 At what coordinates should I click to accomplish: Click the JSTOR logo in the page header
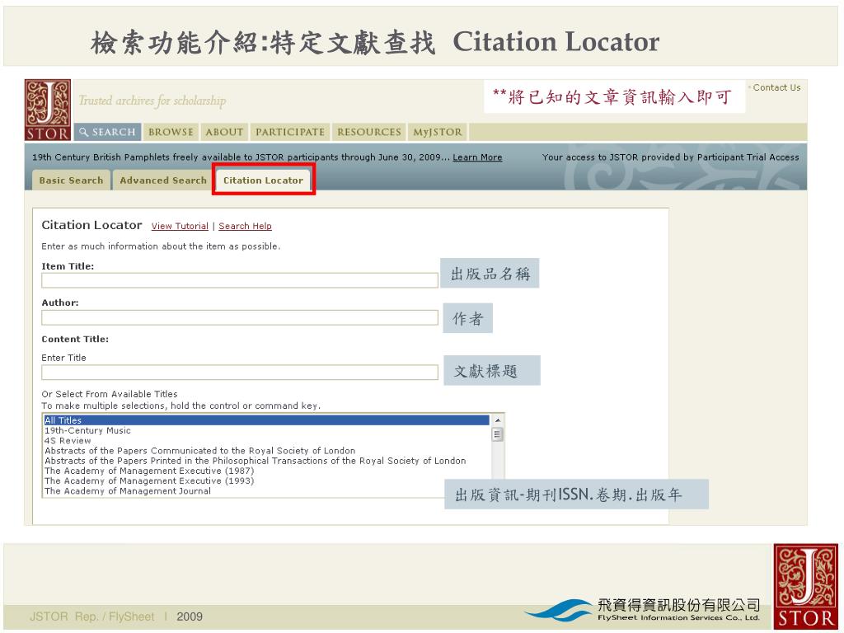[x=47, y=110]
